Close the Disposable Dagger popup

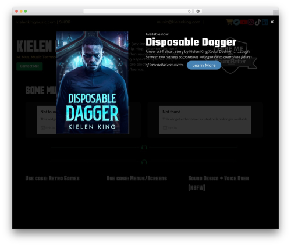pyautogui.click(x=272, y=22)
